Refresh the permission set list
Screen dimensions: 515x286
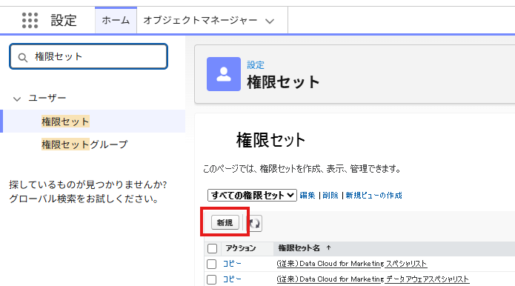[255, 223]
